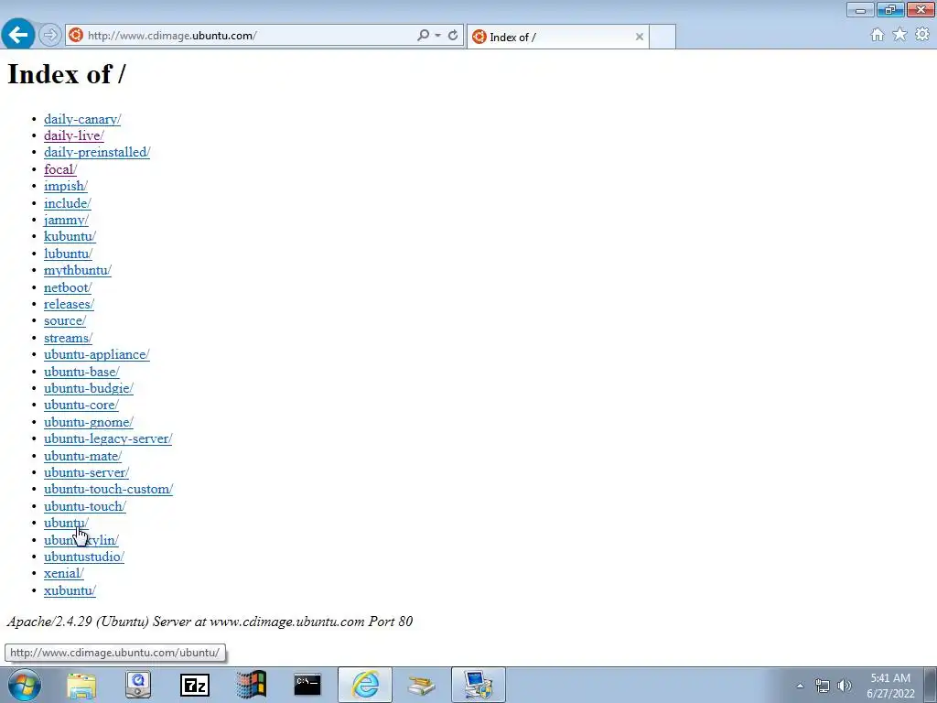Click the Ubuntu site icon in address bar
Viewport: 937px width, 703px height.
pyautogui.click(x=76, y=36)
